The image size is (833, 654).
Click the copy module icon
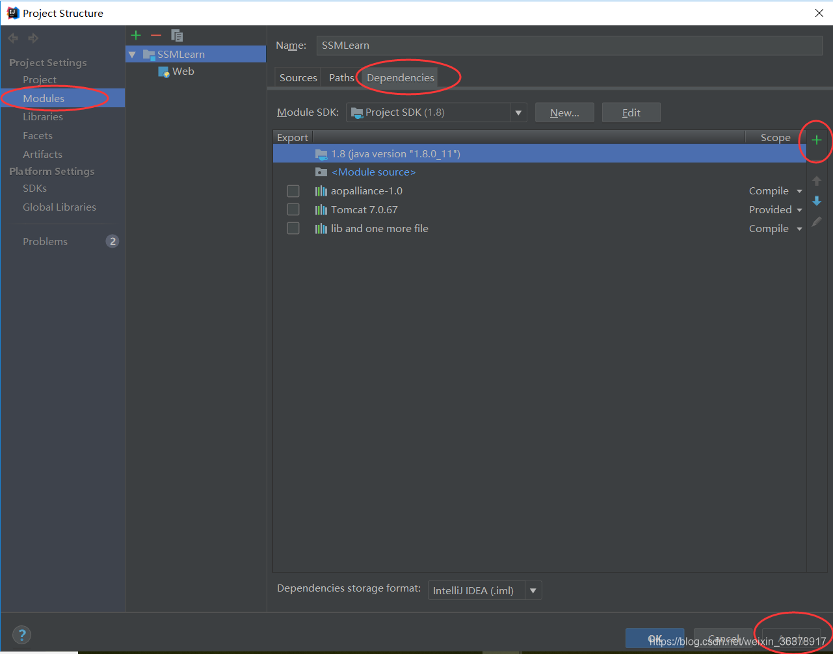[x=177, y=35]
